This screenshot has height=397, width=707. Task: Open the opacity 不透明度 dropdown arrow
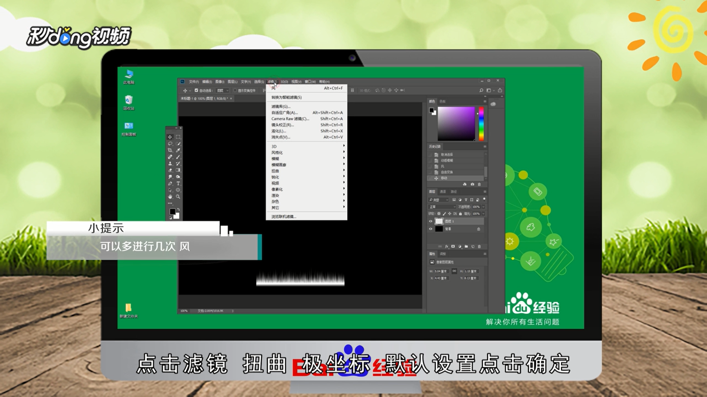[483, 207]
